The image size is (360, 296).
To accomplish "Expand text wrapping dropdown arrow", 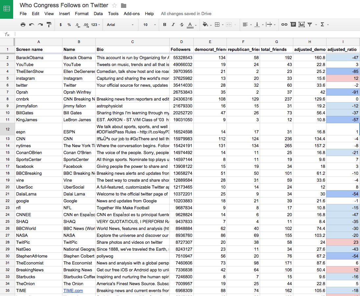I will (275, 25).
